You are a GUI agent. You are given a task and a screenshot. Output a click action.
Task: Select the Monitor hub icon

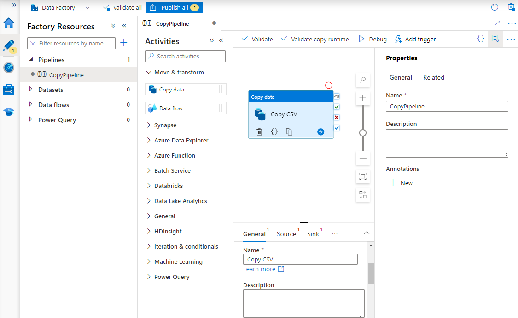point(9,68)
